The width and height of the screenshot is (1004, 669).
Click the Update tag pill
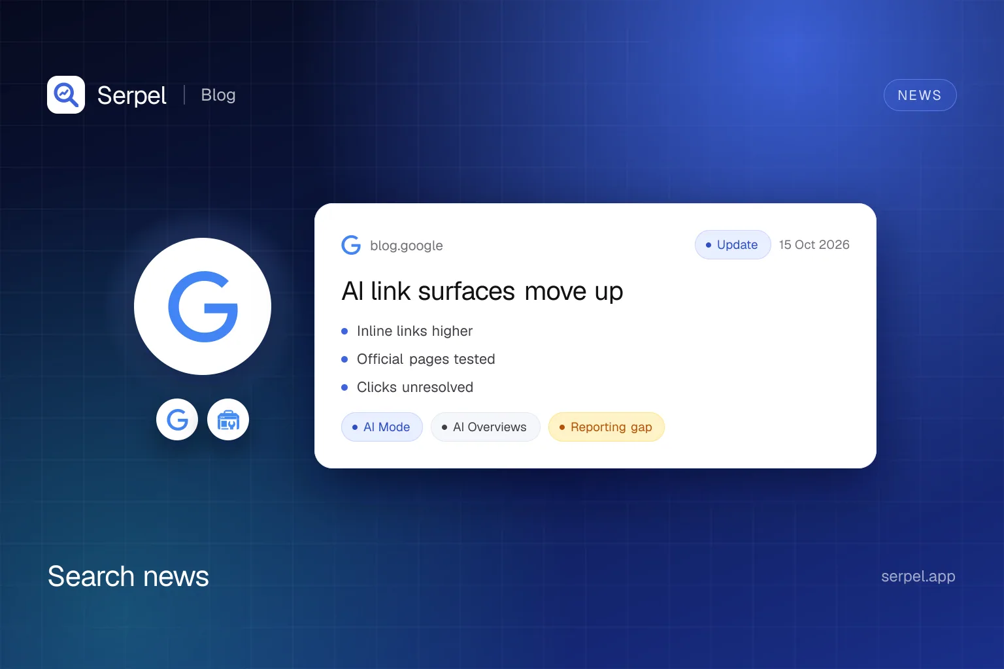tap(733, 244)
